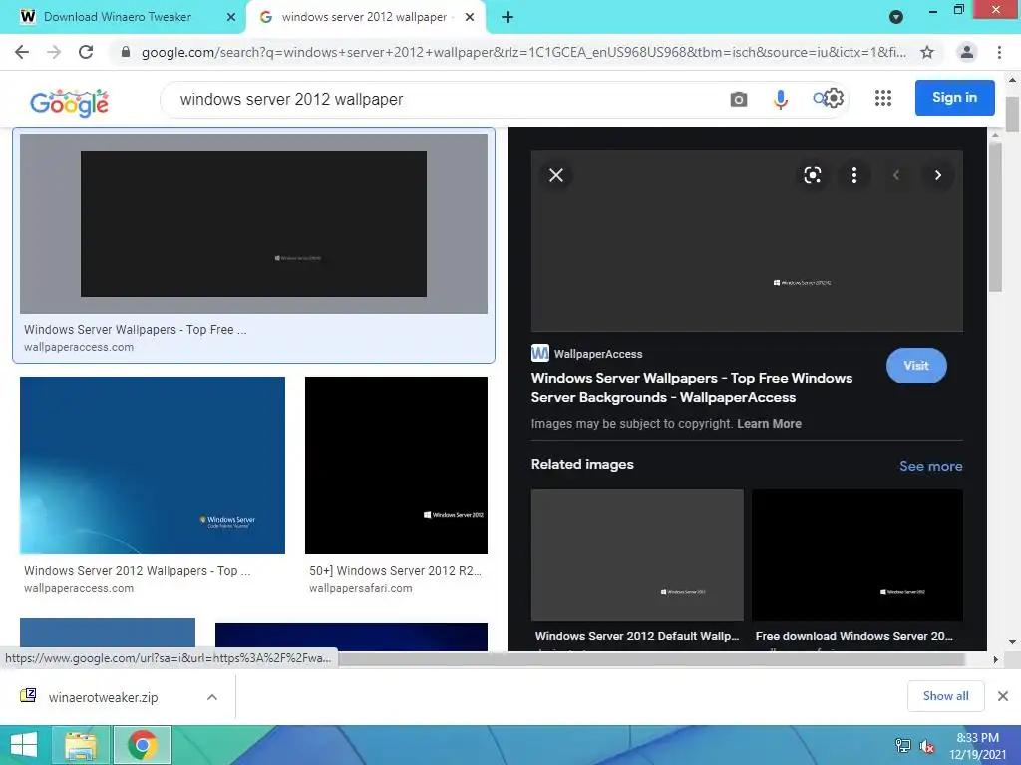The height and width of the screenshot is (765, 1021).
Task: Open the taskbar clock showing 8:33 PM
Action: click(x=977, y=746)
